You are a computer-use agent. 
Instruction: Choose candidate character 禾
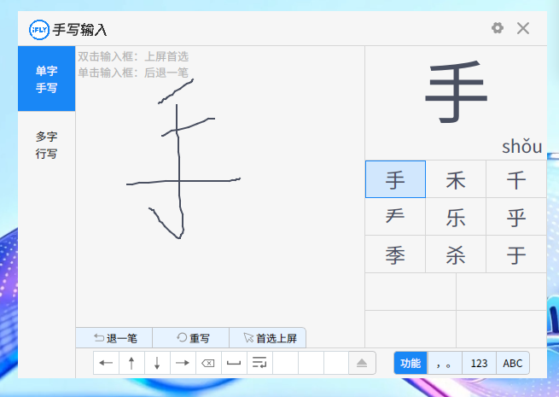[x=456, y=179]
